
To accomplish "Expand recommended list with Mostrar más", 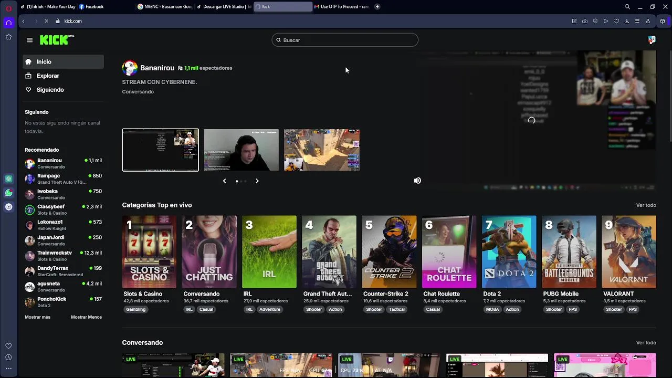I will [x=38, y=317].
